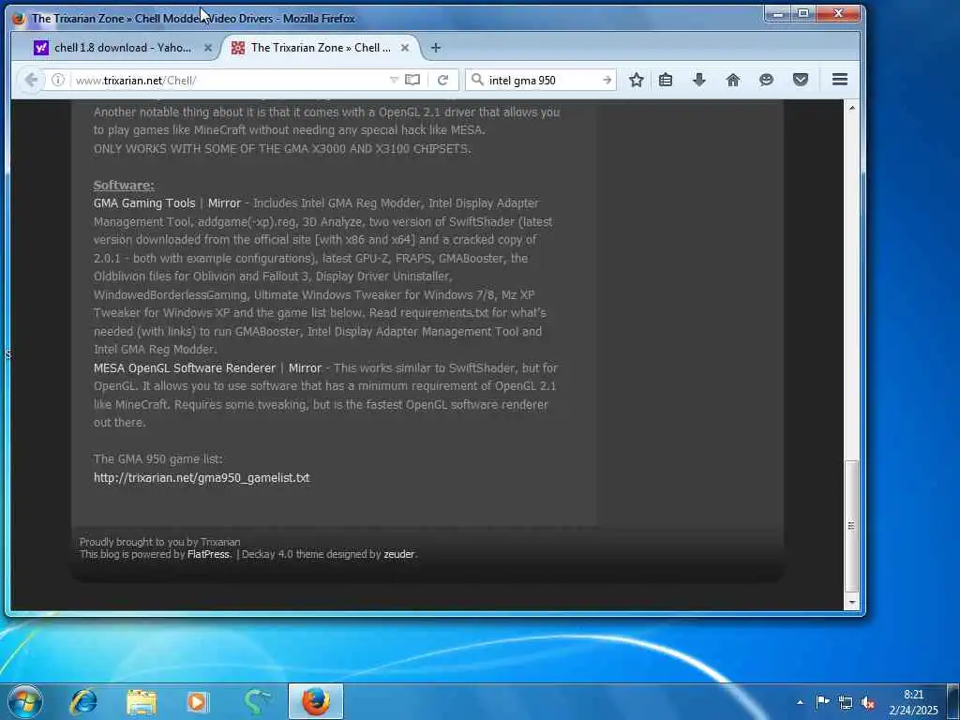Open Mirror link for MESA OpenGL Renderer
Screen dimensions: 960x720
(305, 367)
